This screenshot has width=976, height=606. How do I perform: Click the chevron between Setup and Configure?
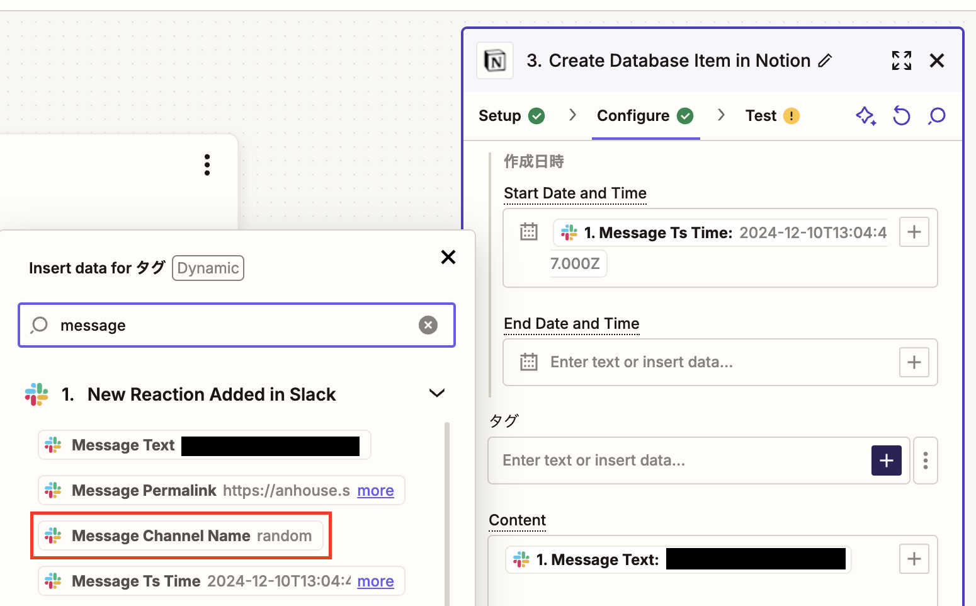(x=572, y=115)
